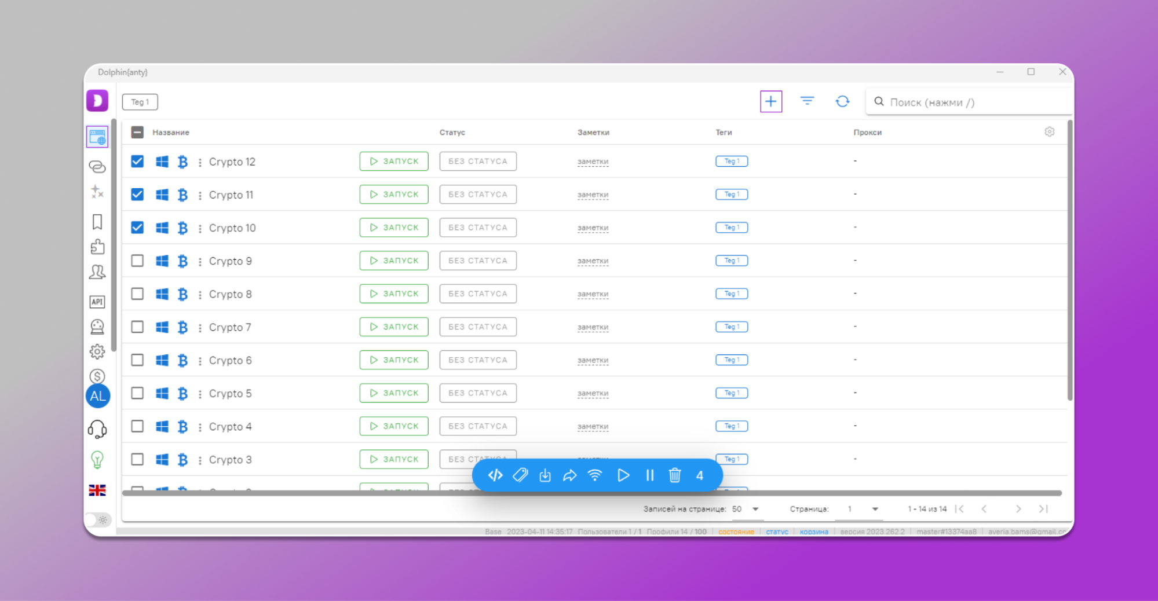The height and width of the screenshot is (601, 1158).
Task: Click the share arrow icon in action bar
Action: pyautogui.click(x=570, y=475)
